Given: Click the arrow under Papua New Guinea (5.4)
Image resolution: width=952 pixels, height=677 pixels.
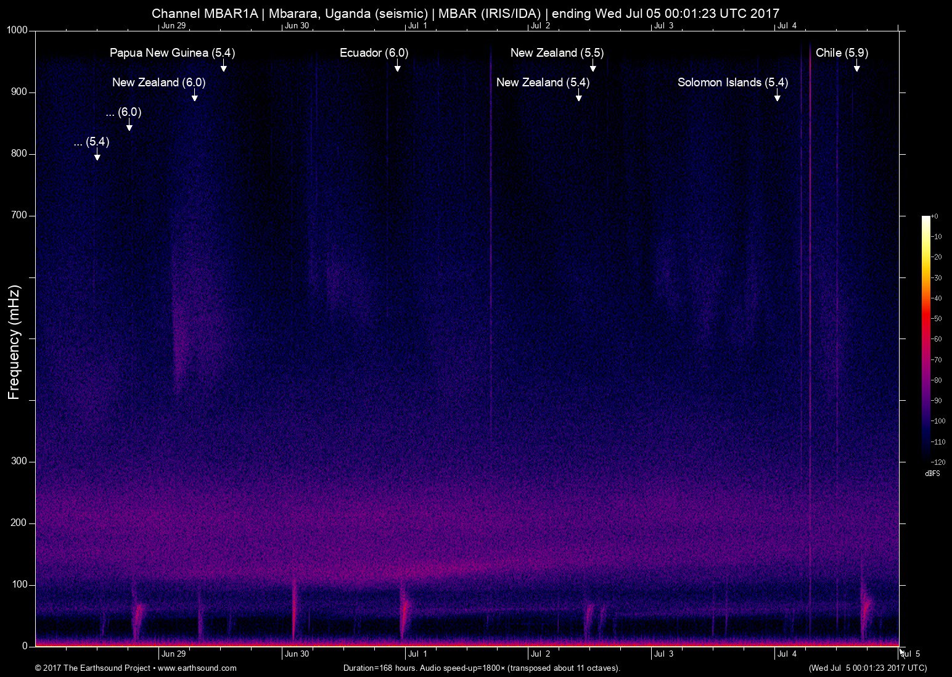Looking at the screenshot, I should pyautogui.click(x=224, y=65).
